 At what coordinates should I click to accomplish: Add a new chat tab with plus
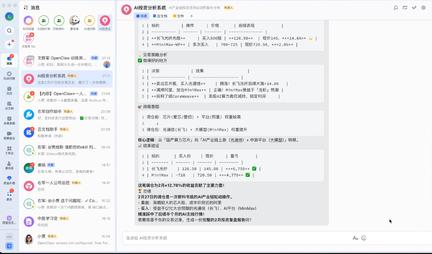coord(191,16)
